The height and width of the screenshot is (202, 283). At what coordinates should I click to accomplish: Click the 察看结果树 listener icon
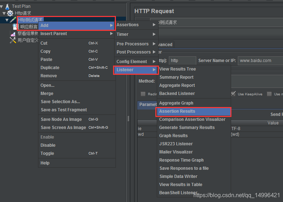(x=13, y=34)
